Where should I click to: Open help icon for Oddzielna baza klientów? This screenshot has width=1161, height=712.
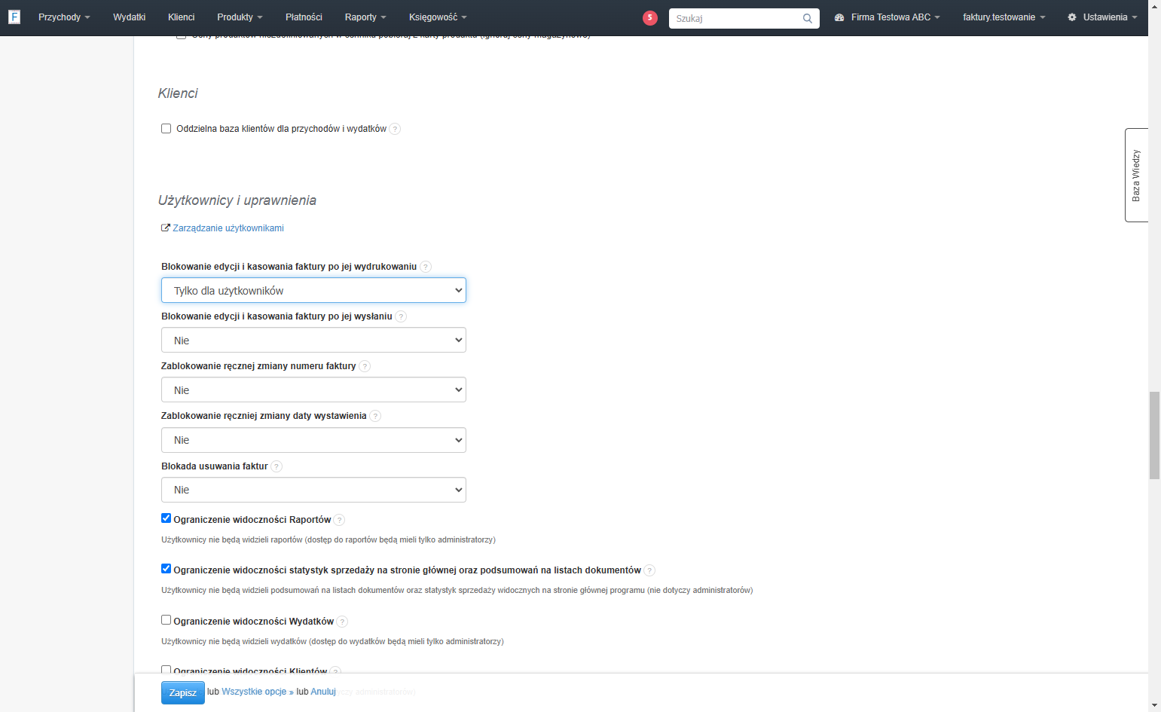[395, 129]
